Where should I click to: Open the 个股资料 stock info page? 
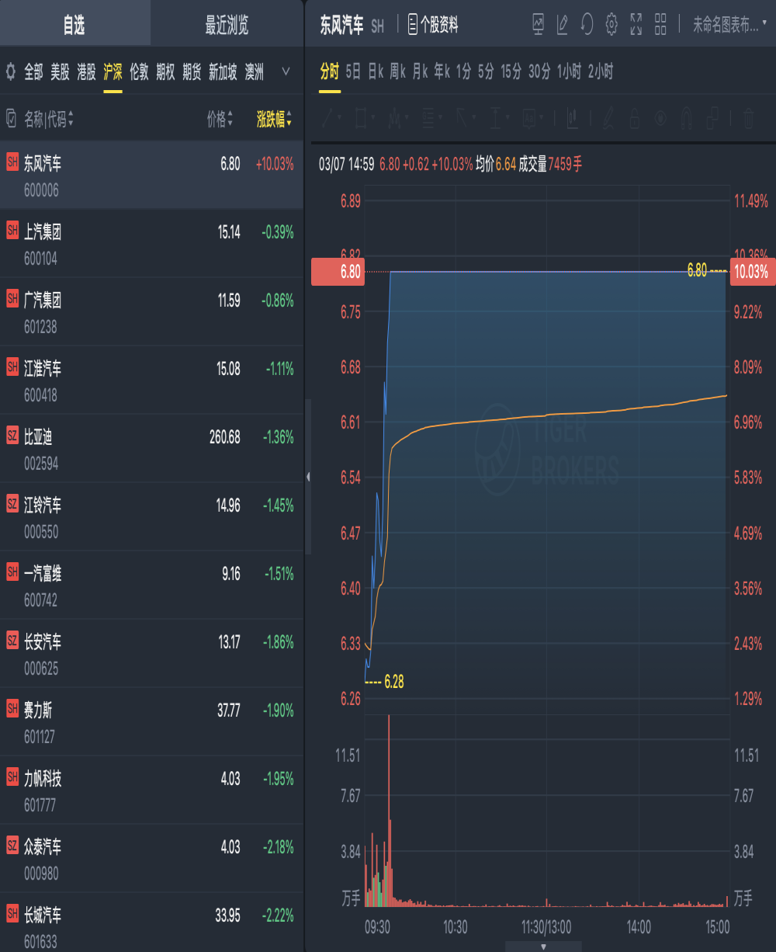click(x=433, y=25)
